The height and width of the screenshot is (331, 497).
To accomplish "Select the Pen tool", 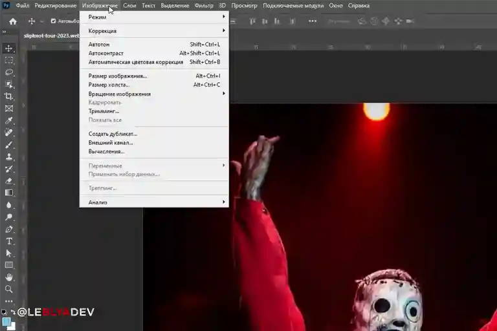I will (x=9, y=229).
